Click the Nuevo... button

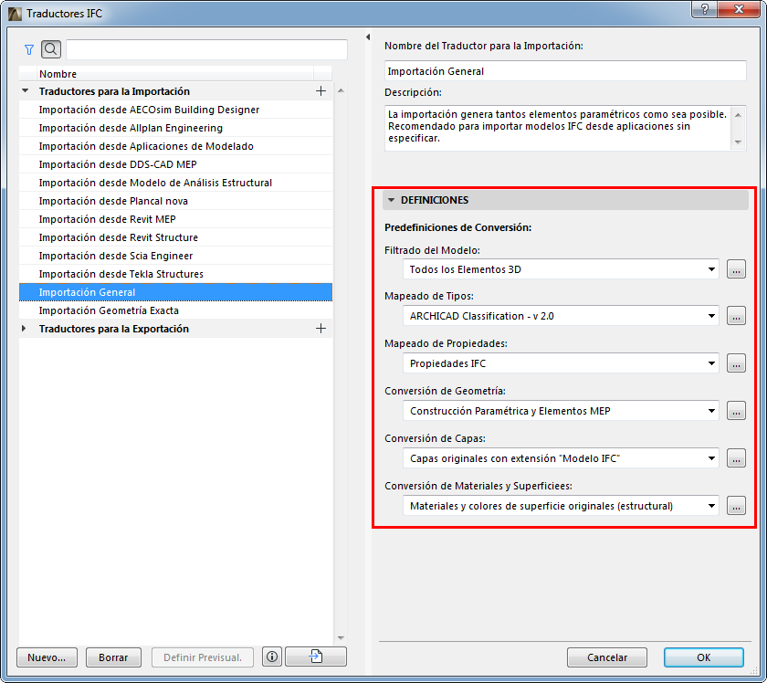[x=47, y=657]
